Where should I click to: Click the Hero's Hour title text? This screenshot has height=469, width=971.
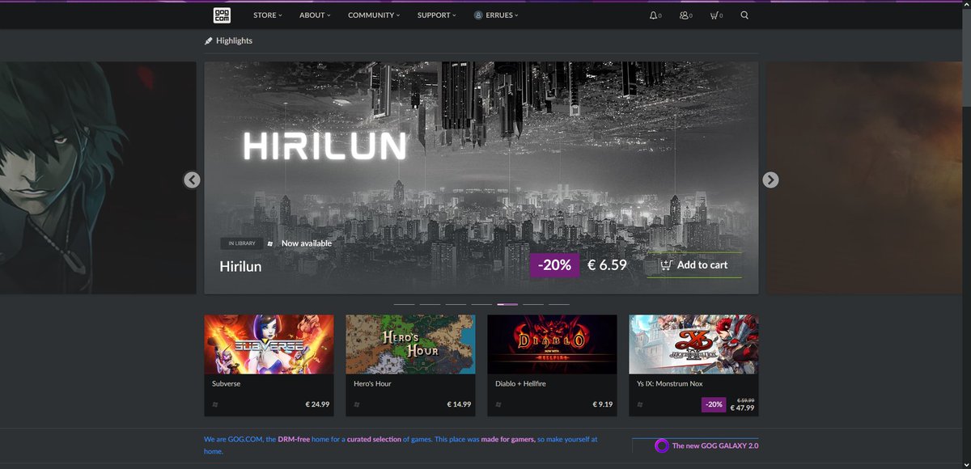(373, 383)
